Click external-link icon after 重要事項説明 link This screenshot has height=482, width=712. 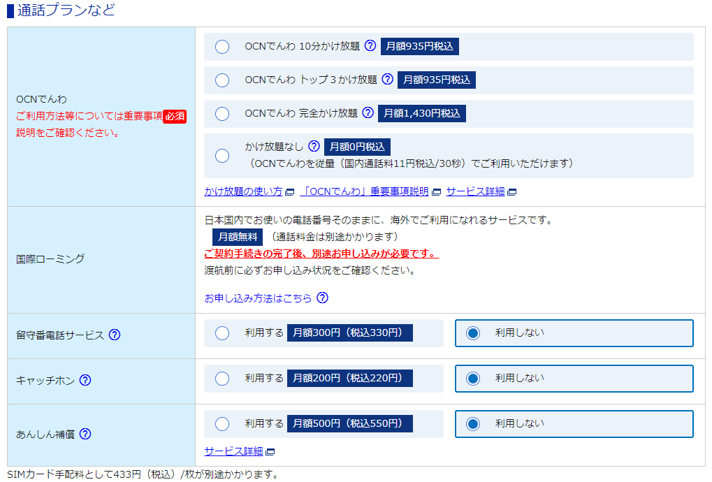click(x=436, y=192)
